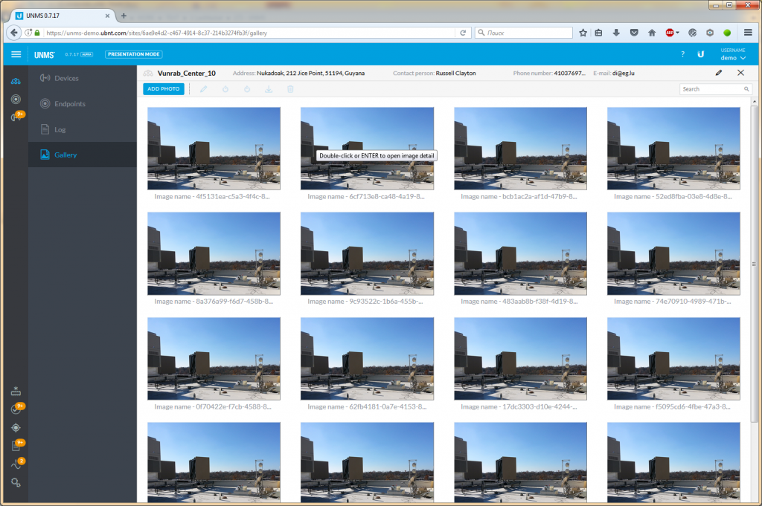Expand the demo username dropdown
The width and height of the screenshot is (762, 506).
(733, 58)
